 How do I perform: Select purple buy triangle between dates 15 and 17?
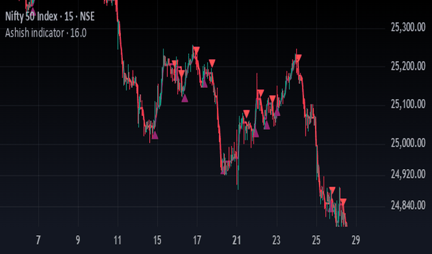click(x=184, y=98)
